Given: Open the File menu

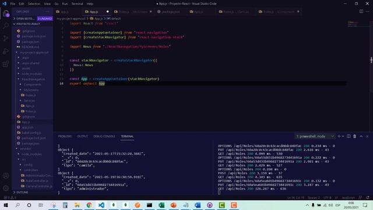Looking at the screenshot, I should pyautogui.click(x=13, y=4).
